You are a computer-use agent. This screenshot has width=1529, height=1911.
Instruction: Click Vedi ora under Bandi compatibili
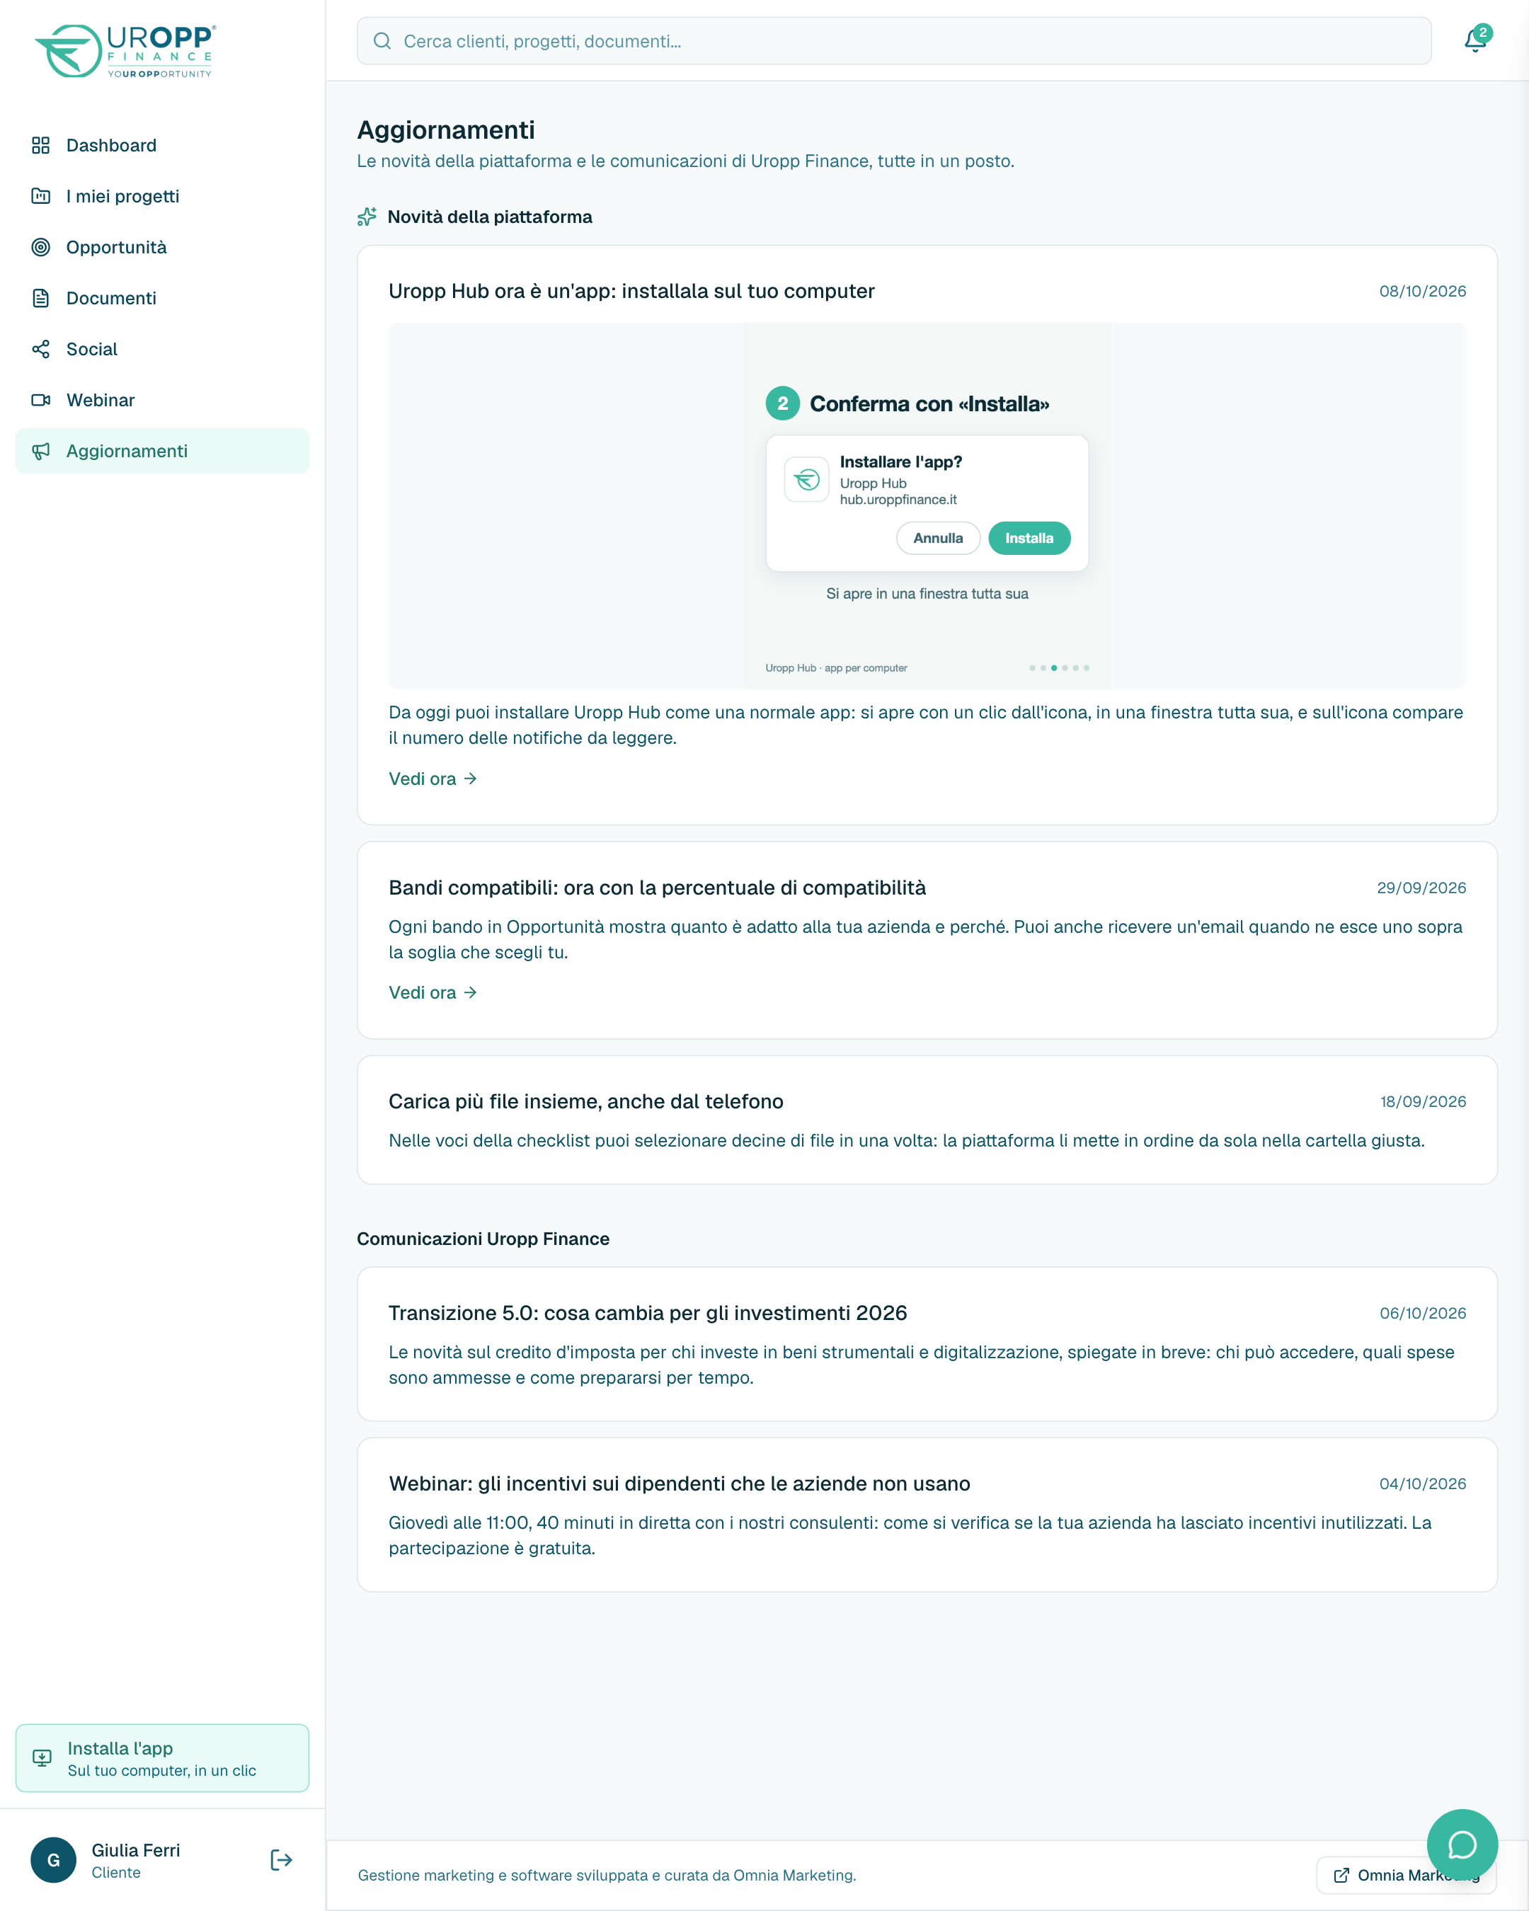point(433,993)
